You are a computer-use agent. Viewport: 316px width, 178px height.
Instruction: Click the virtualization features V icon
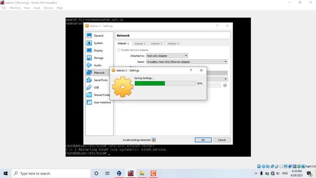294,166
